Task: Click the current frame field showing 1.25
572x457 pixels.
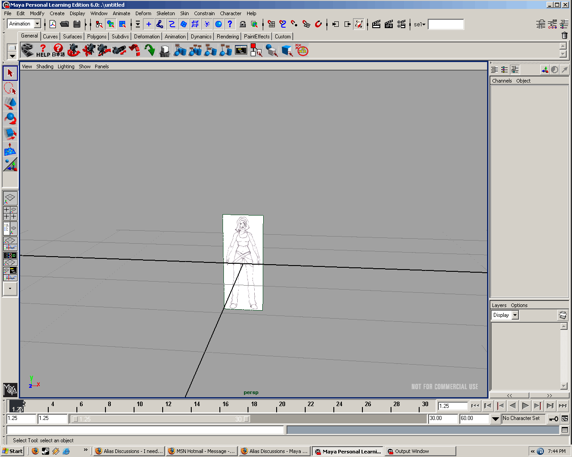Action: (x=453, y=406)
